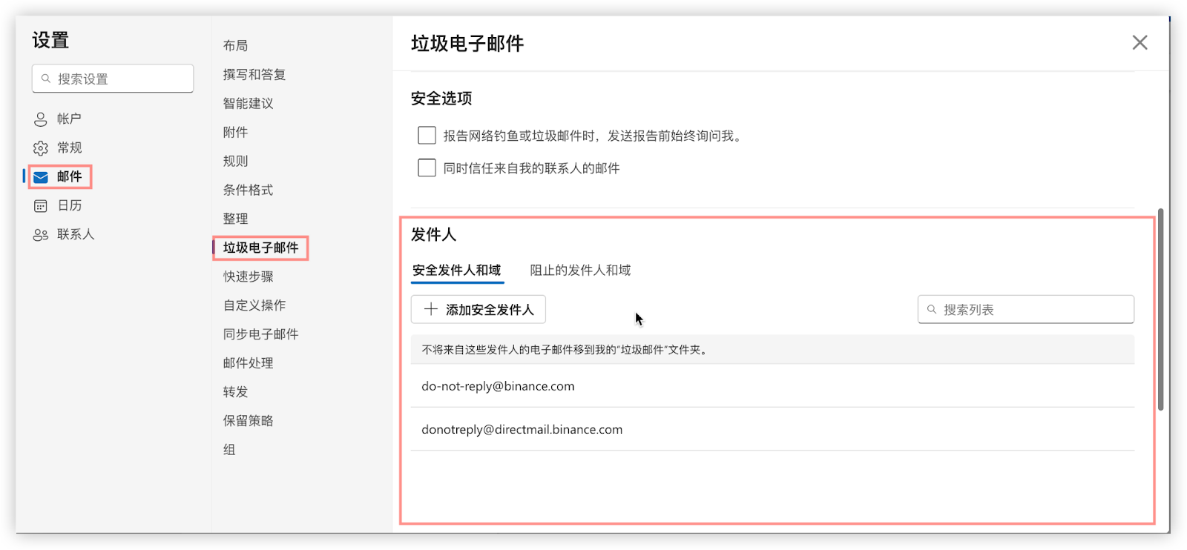This screenshot has width=1187, height=550.
Task: Click the magnifier icon in 搜索设置
Action: pyautogui.click(x=46, y=79)
